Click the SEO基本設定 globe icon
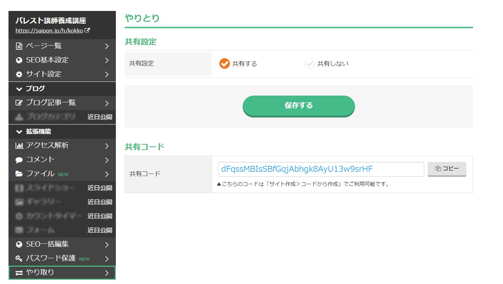The image size is (503, 284). [x=19, y=60]
